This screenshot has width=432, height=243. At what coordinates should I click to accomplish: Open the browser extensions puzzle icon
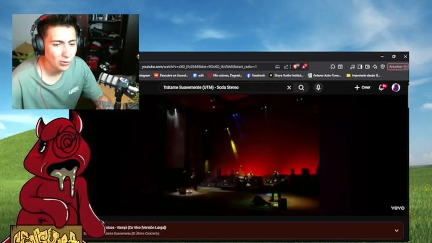tap(333, 67)
